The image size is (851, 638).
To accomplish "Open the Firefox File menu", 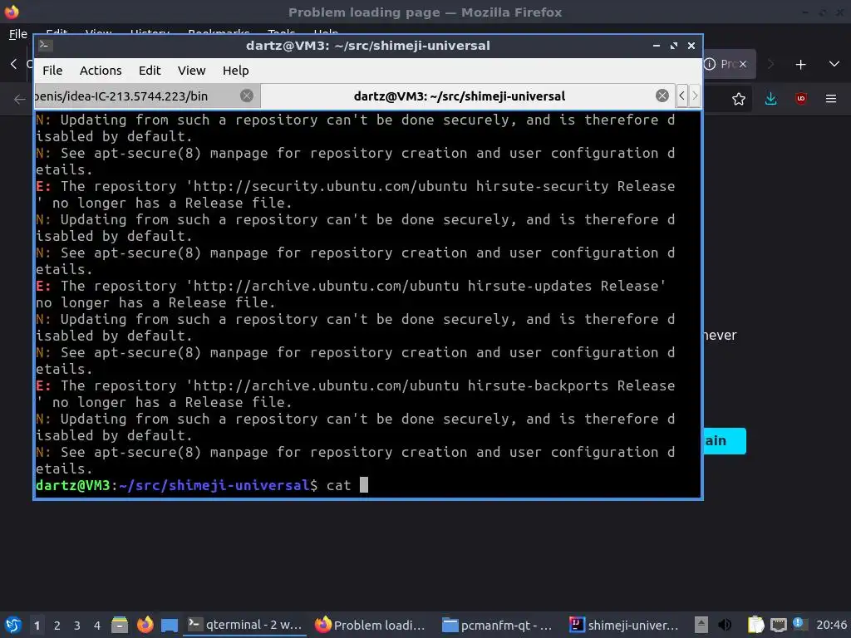I will [18, 34].
